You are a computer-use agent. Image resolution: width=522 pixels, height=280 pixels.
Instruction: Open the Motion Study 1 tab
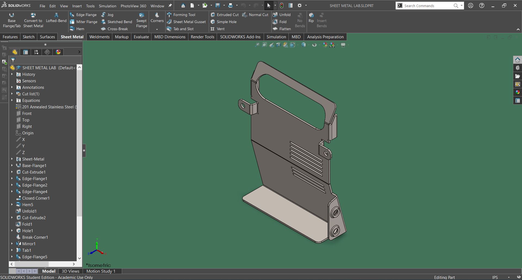point(101,271)
